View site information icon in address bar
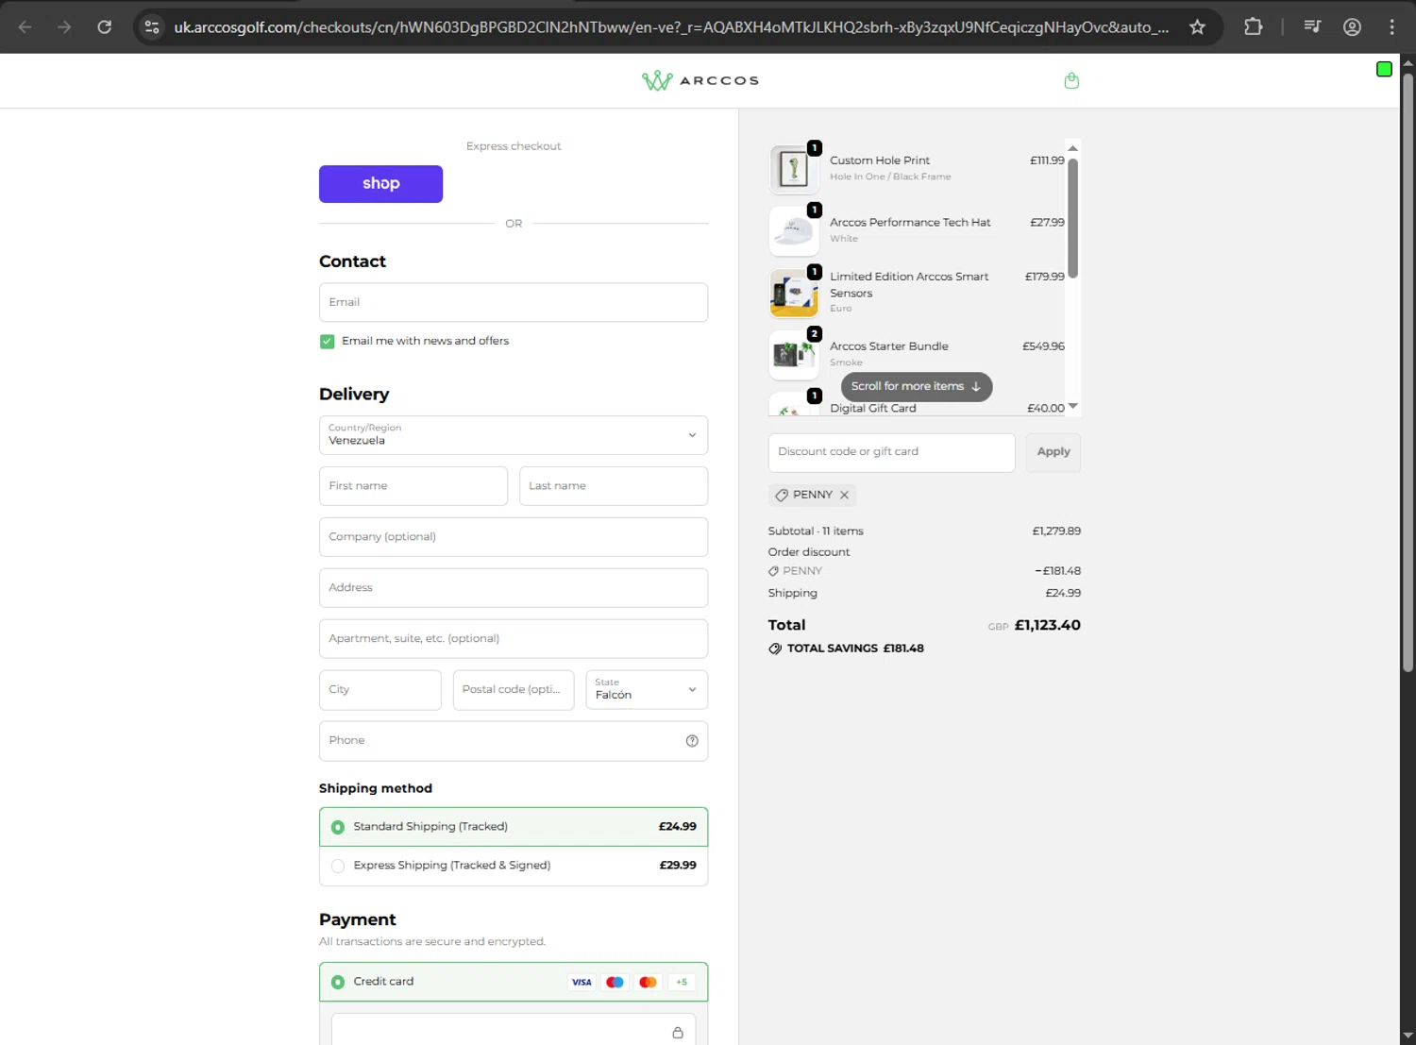 pyautogui.click(x=152, y=27)
